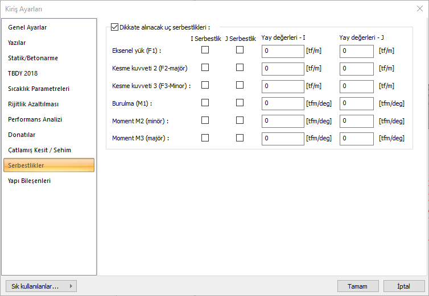Screen dimensions: 429x296
Task: Click Yay değerleri - I field for Moment M3
Action: coord(283,139)
